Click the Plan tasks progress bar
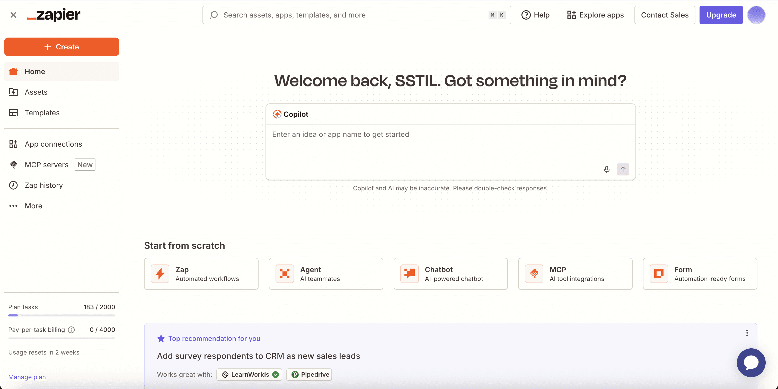This screenshot has height=389, width=778. [61, 315]
